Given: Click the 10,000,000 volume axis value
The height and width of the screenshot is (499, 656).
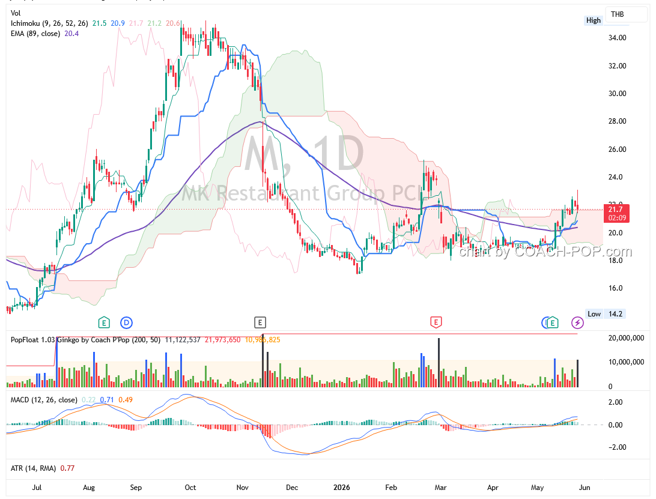Looking at the screenshot, I should click(626, 362).
